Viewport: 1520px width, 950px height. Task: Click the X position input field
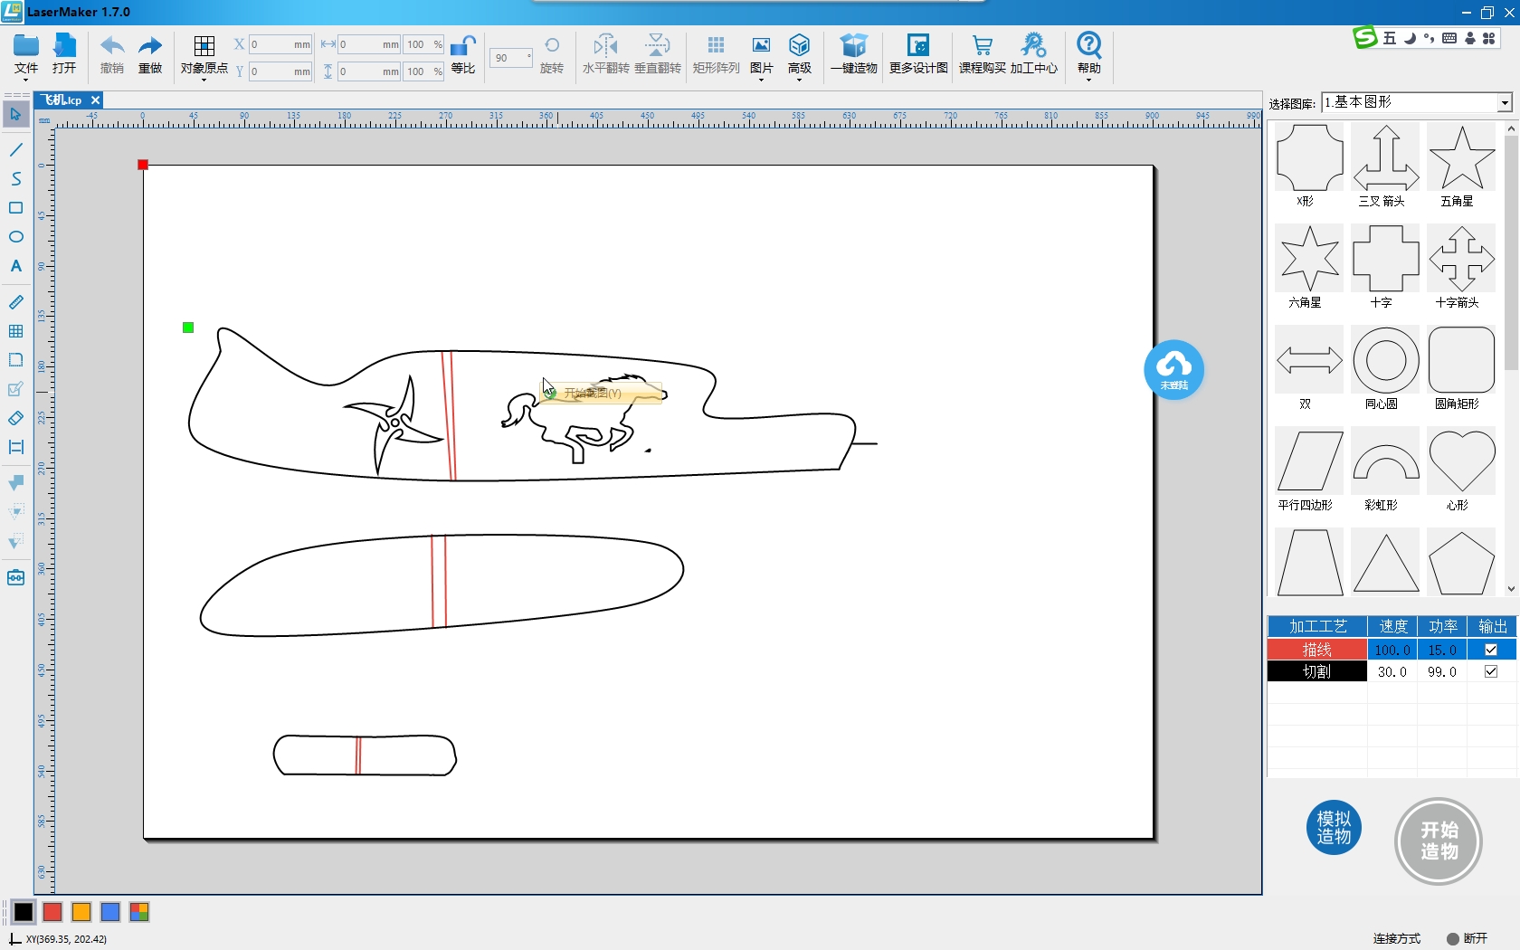[x=280, y=44]
